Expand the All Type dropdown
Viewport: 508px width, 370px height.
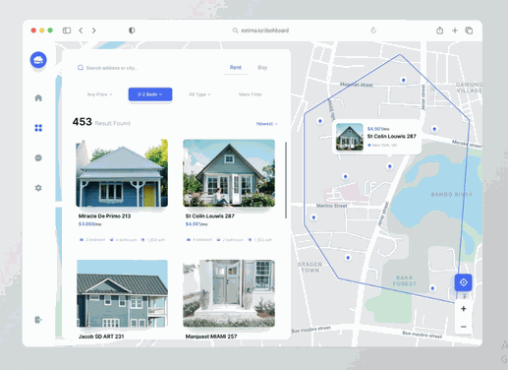point(199,94)
